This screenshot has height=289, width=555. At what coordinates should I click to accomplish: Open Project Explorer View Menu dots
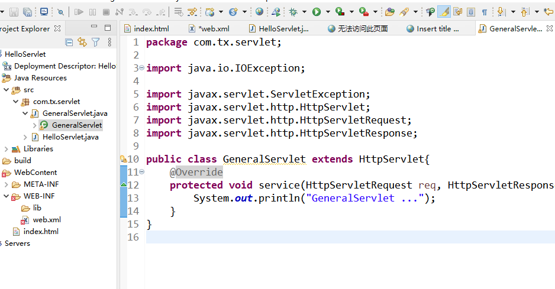(109, 43)
